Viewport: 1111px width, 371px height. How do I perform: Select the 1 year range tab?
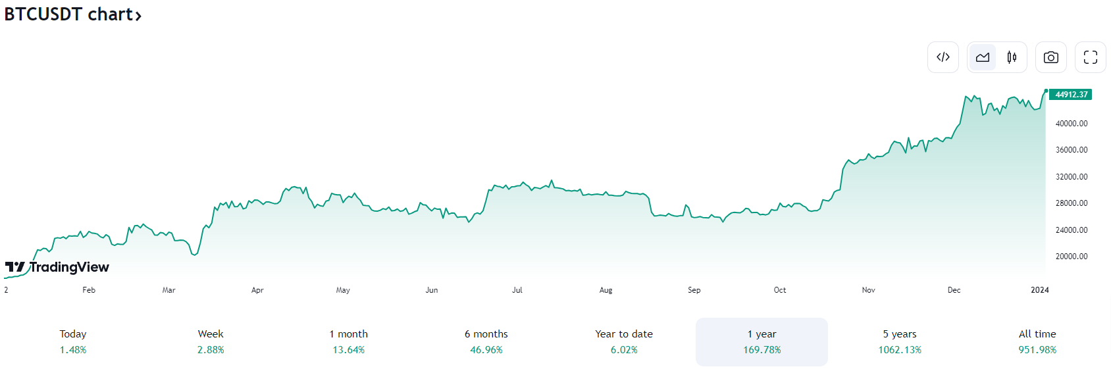tap(762, 342)
